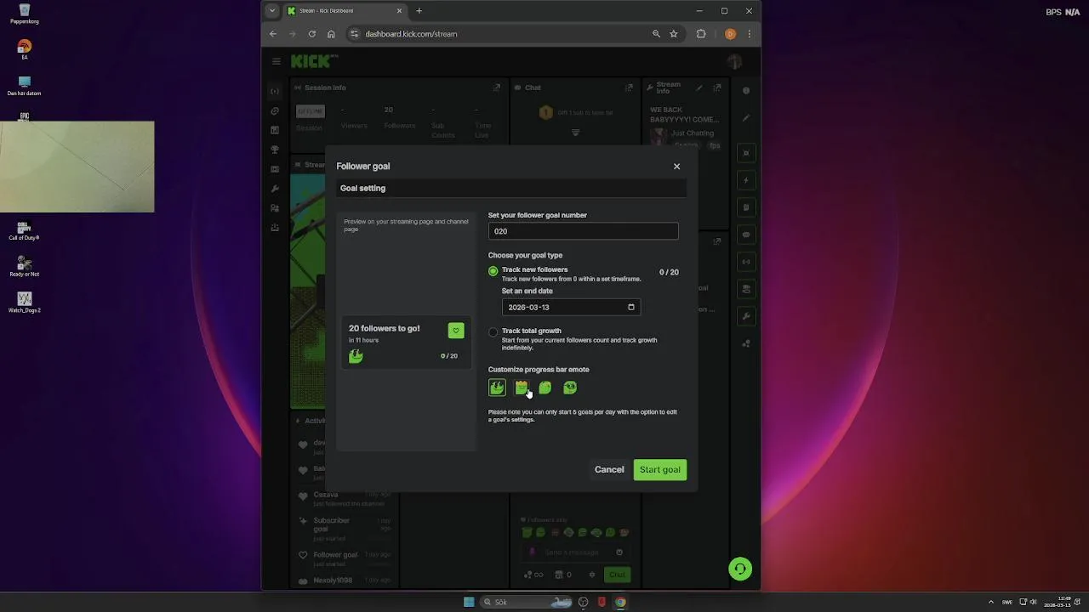Open the Windows Start menu
The height and width of the screenshot is (612, 1089).
(469, 602)
